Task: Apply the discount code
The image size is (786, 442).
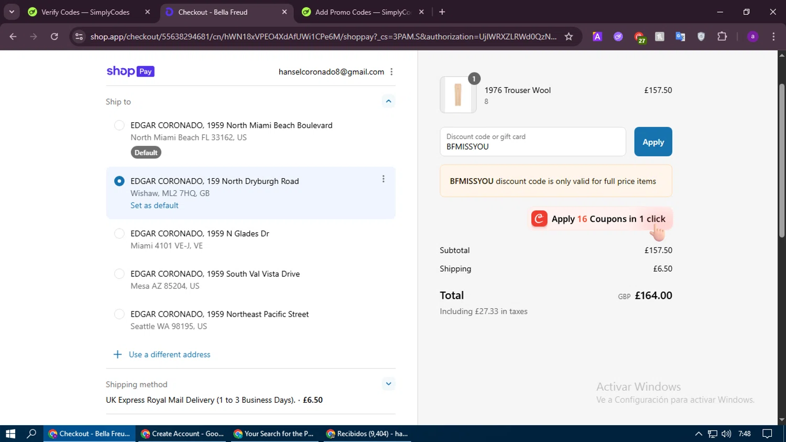Action: [x=653, y=142]
